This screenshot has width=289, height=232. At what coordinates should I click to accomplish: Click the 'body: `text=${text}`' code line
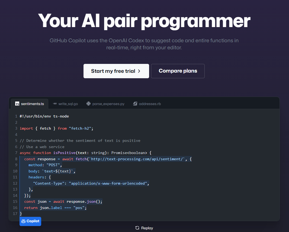point(52,171)
